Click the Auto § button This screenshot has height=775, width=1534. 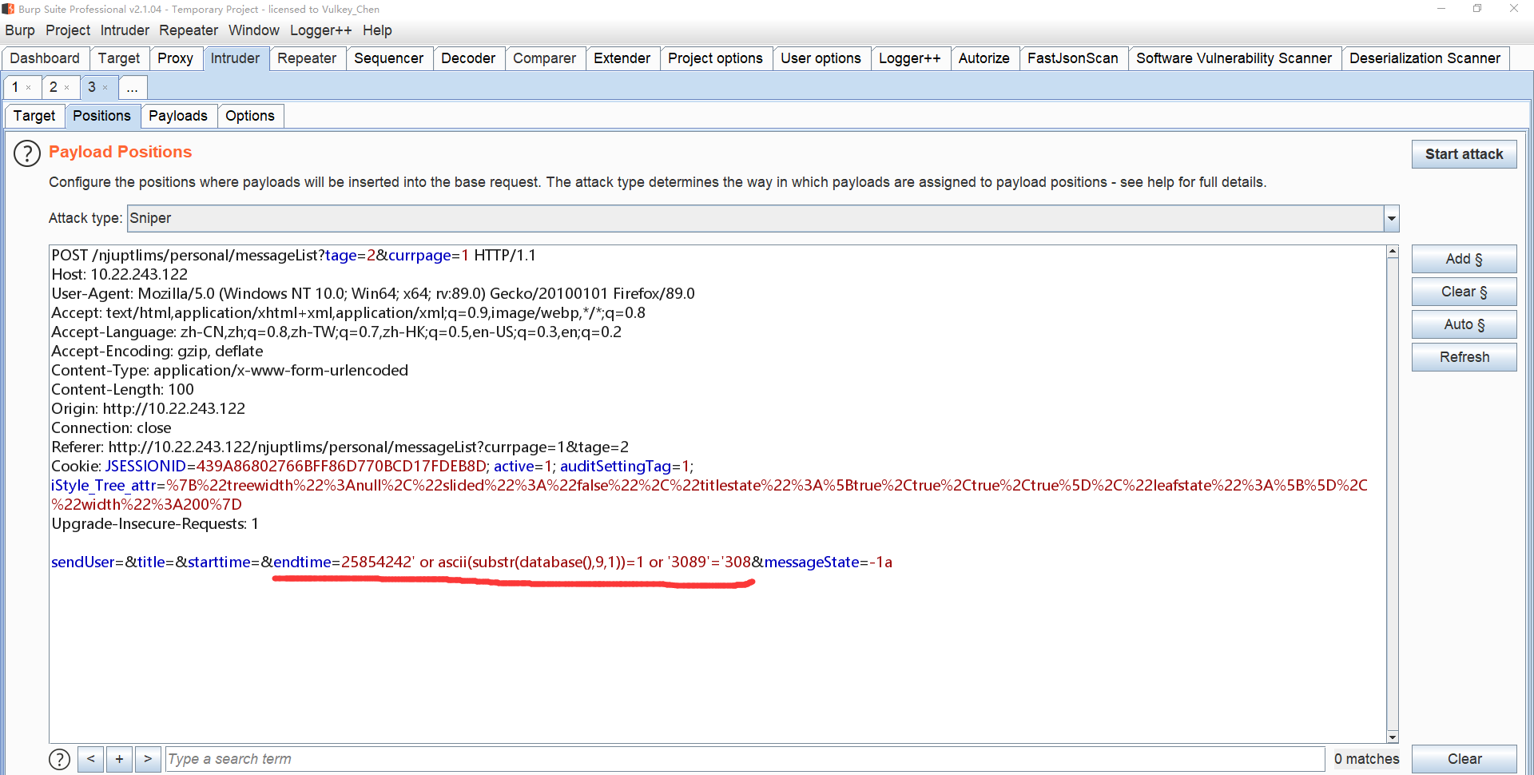[1464, 324]
